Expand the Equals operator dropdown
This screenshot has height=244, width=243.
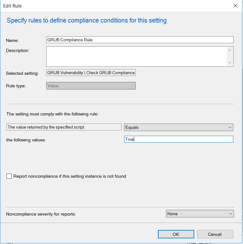(179, 127)
